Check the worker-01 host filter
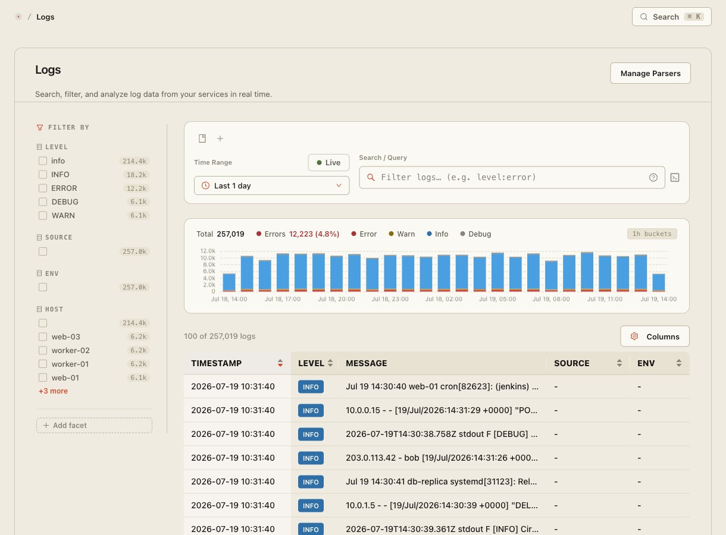The width and height of the screenshot is (726, 535). pos(43,364)
